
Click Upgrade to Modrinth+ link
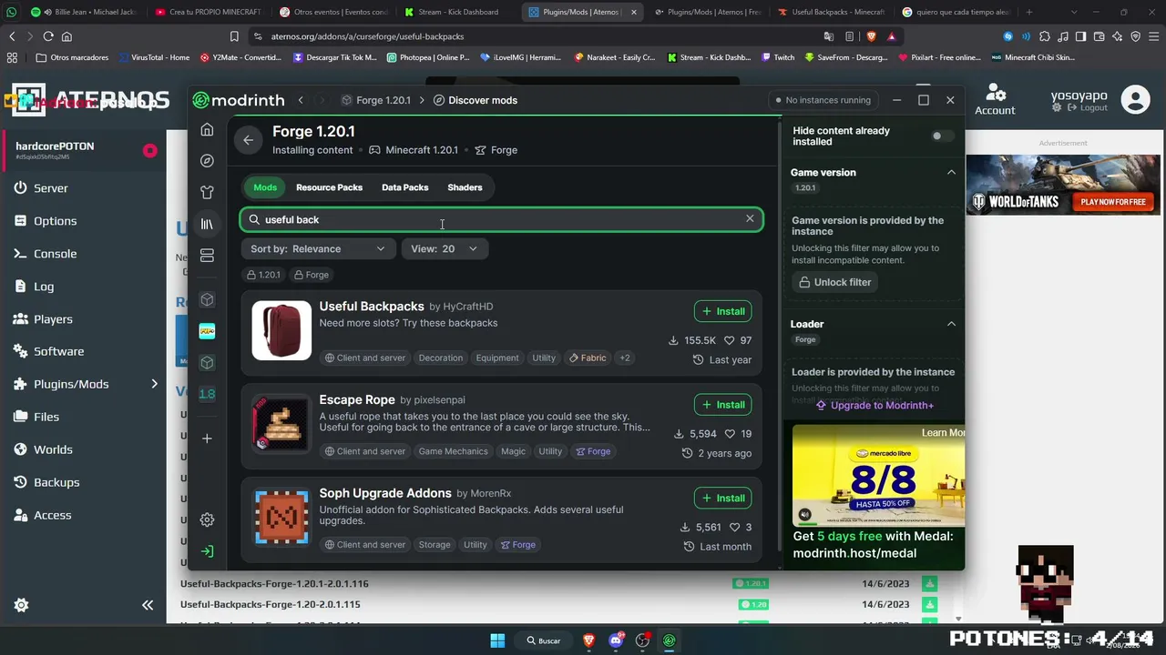pos(874,406)
